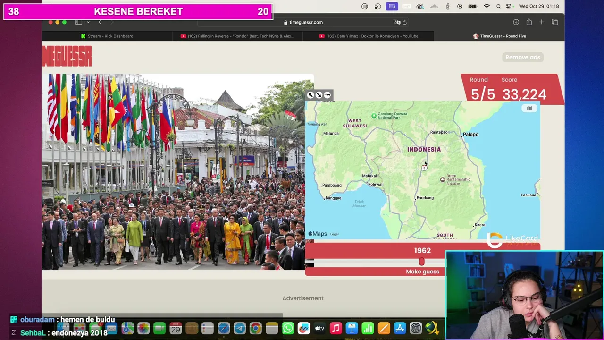This screenshot has width=604, height=340.
Task: Click the battery icon in menu bar
Action: pyautogui.click(x=472, y=6)
